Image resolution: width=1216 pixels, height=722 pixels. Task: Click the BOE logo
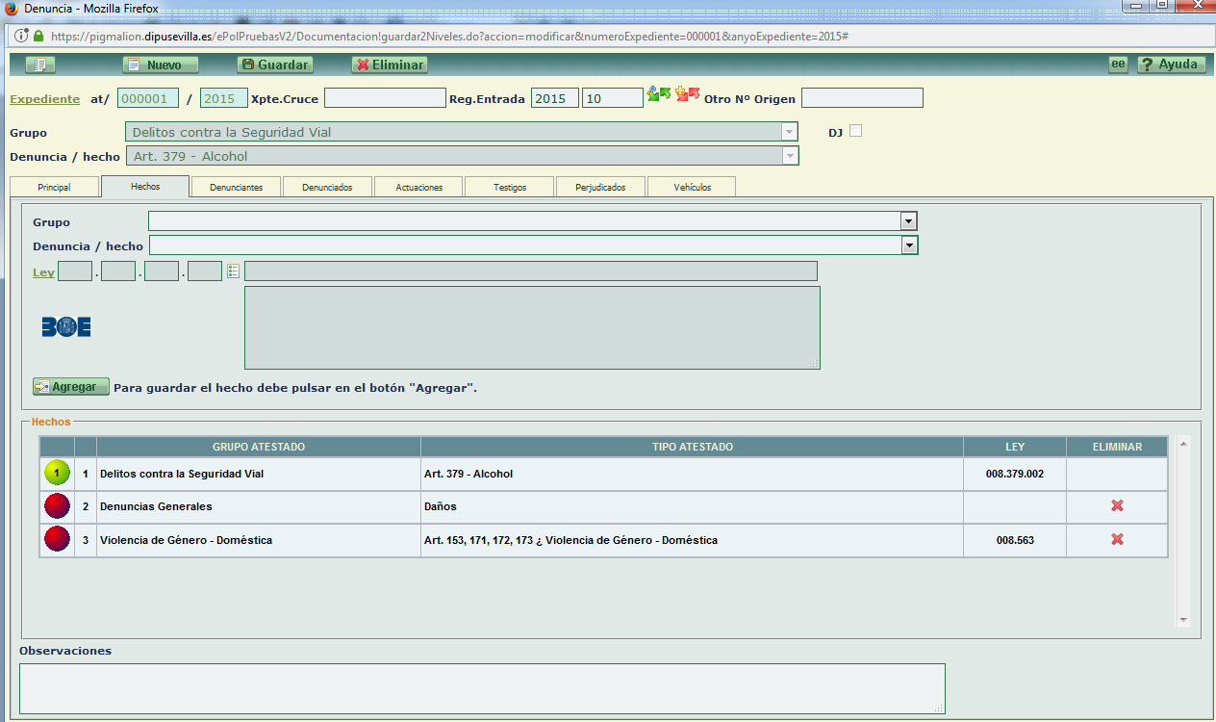(66, 327)
